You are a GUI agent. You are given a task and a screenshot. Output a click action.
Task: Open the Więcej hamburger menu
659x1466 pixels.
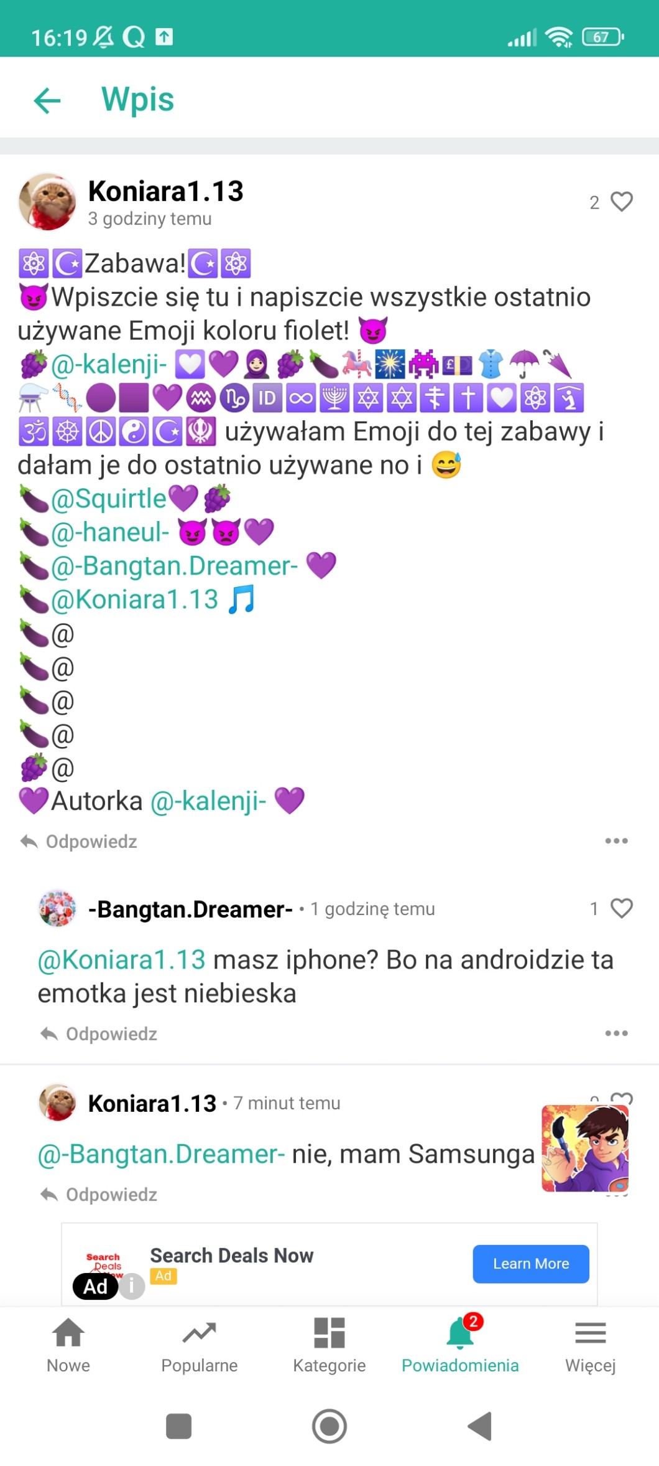coord(591,1345)
